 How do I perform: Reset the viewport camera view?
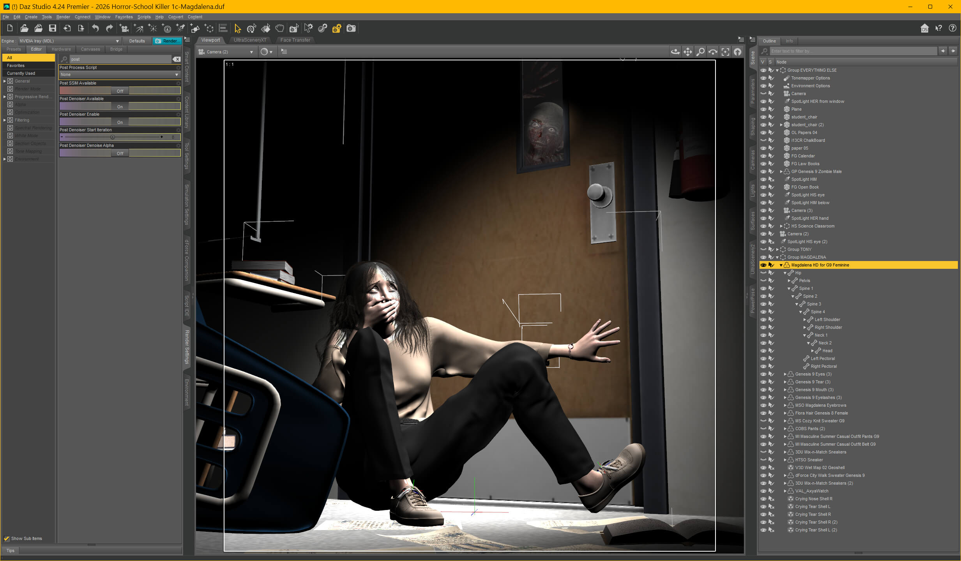pos(738,51)
